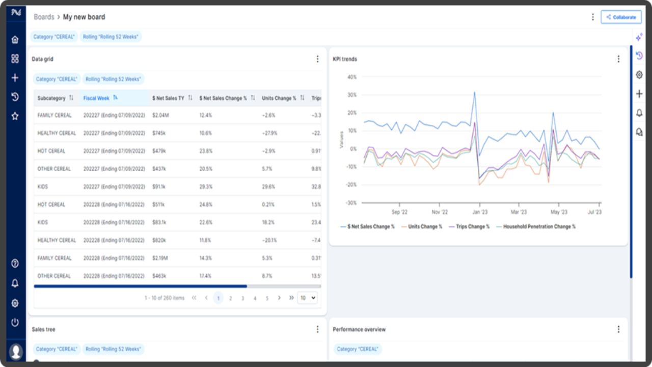Screen dimensions: 652x367
Task: Click Data grid Rolling 52 Weeks chip
Action: [x=113, y=79]
